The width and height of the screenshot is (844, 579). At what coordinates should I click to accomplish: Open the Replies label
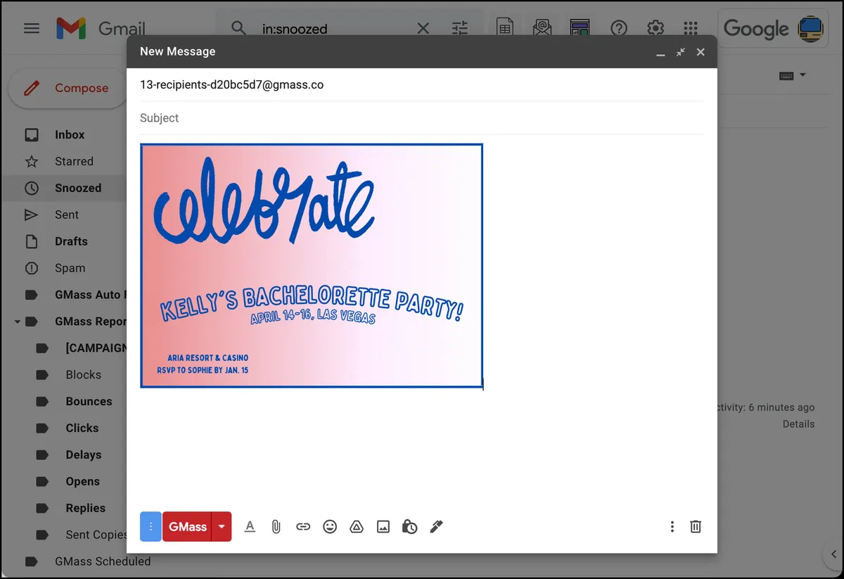click(85, 509)
